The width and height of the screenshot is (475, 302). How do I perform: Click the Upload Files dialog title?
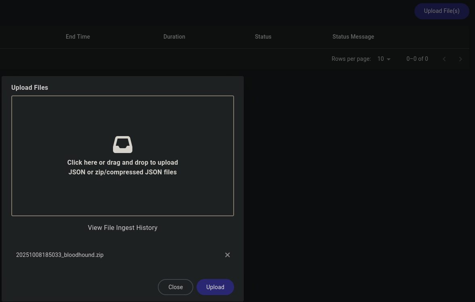29,88
